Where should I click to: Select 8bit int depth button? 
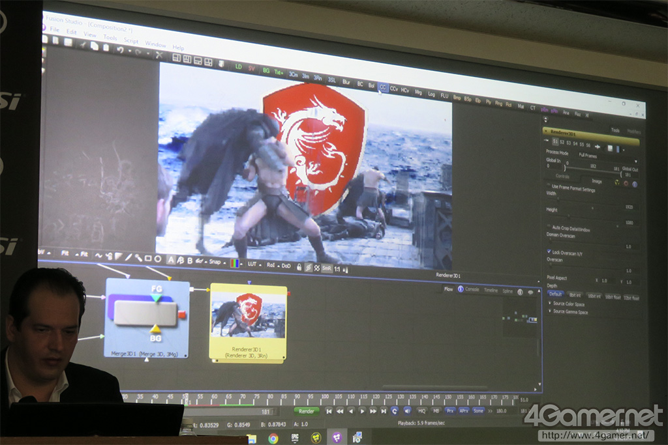[575, 295]
